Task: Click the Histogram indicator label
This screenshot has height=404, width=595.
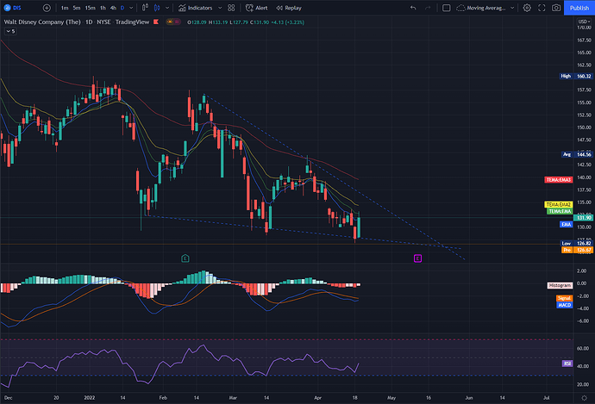Action: click(x=561, y=285)
